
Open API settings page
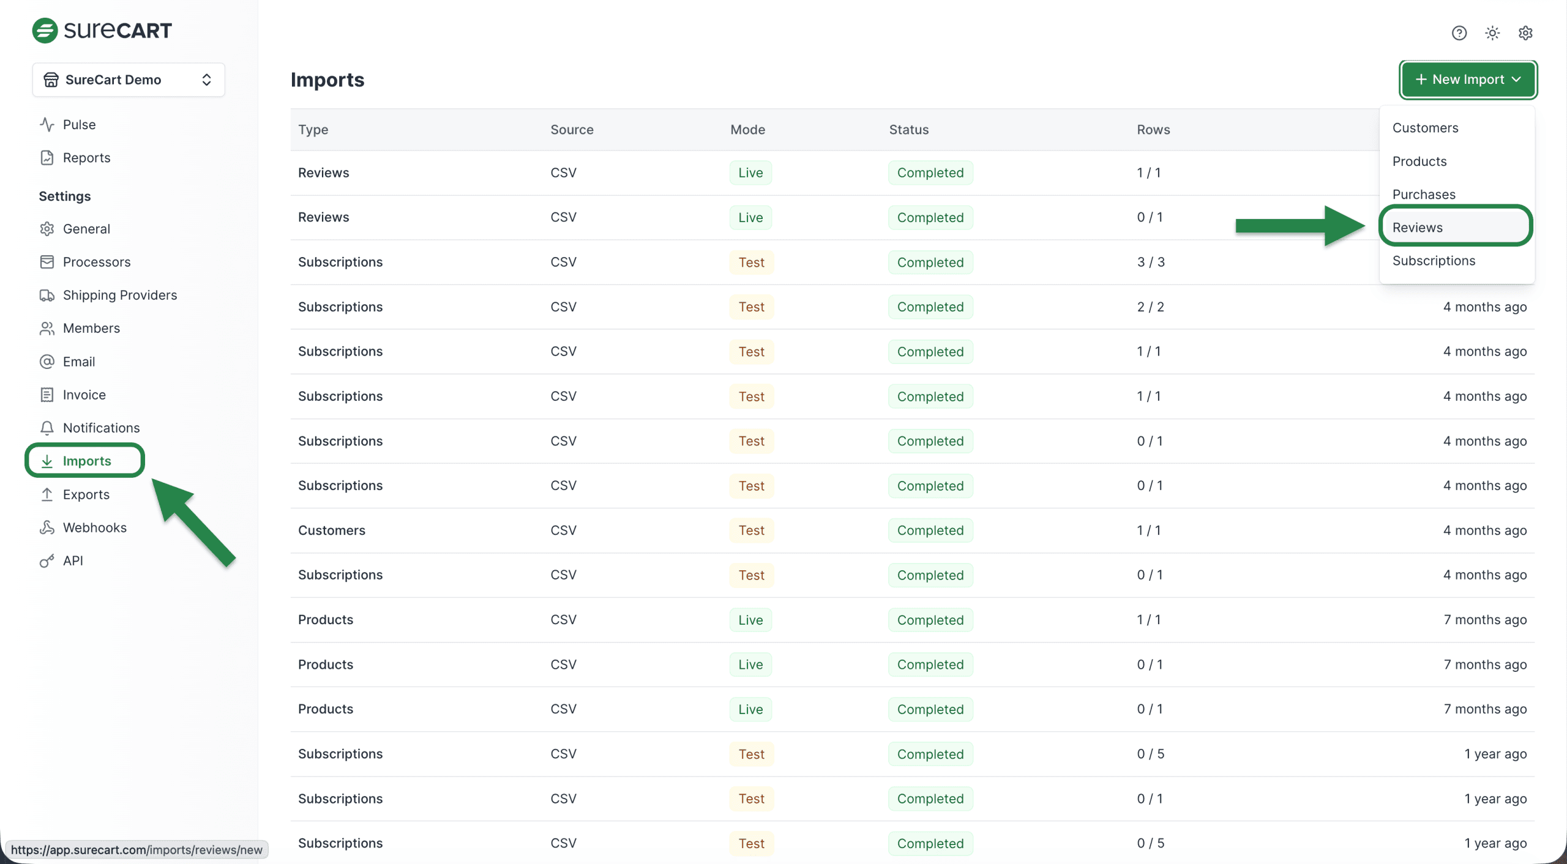point(73,560)
